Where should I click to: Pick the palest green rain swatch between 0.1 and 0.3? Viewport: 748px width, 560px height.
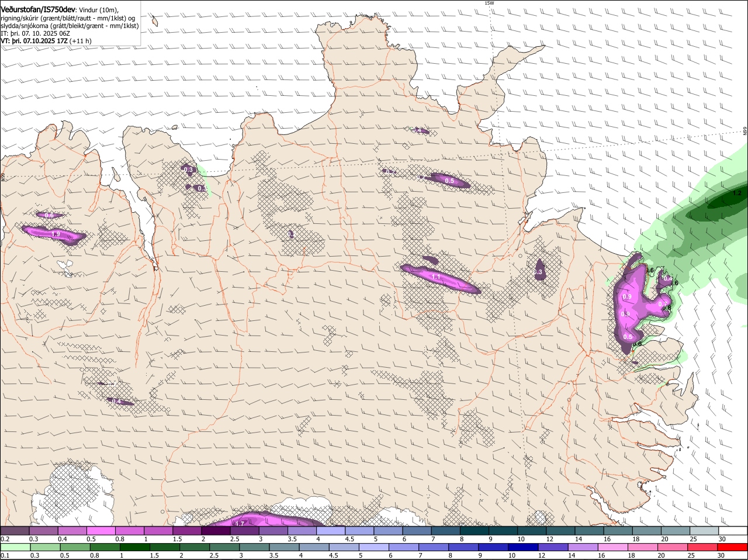pos(15,547)
